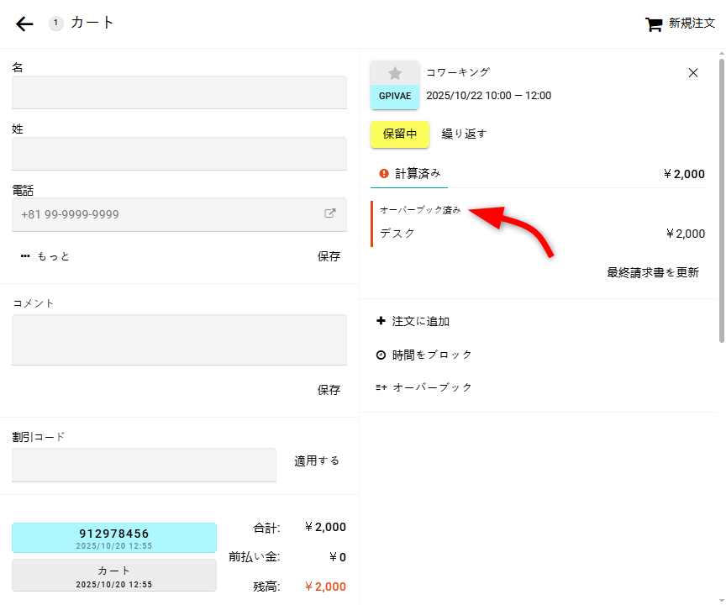
Task: Click the star thumbnail above GPIVAE
Action: coord(395,73)
